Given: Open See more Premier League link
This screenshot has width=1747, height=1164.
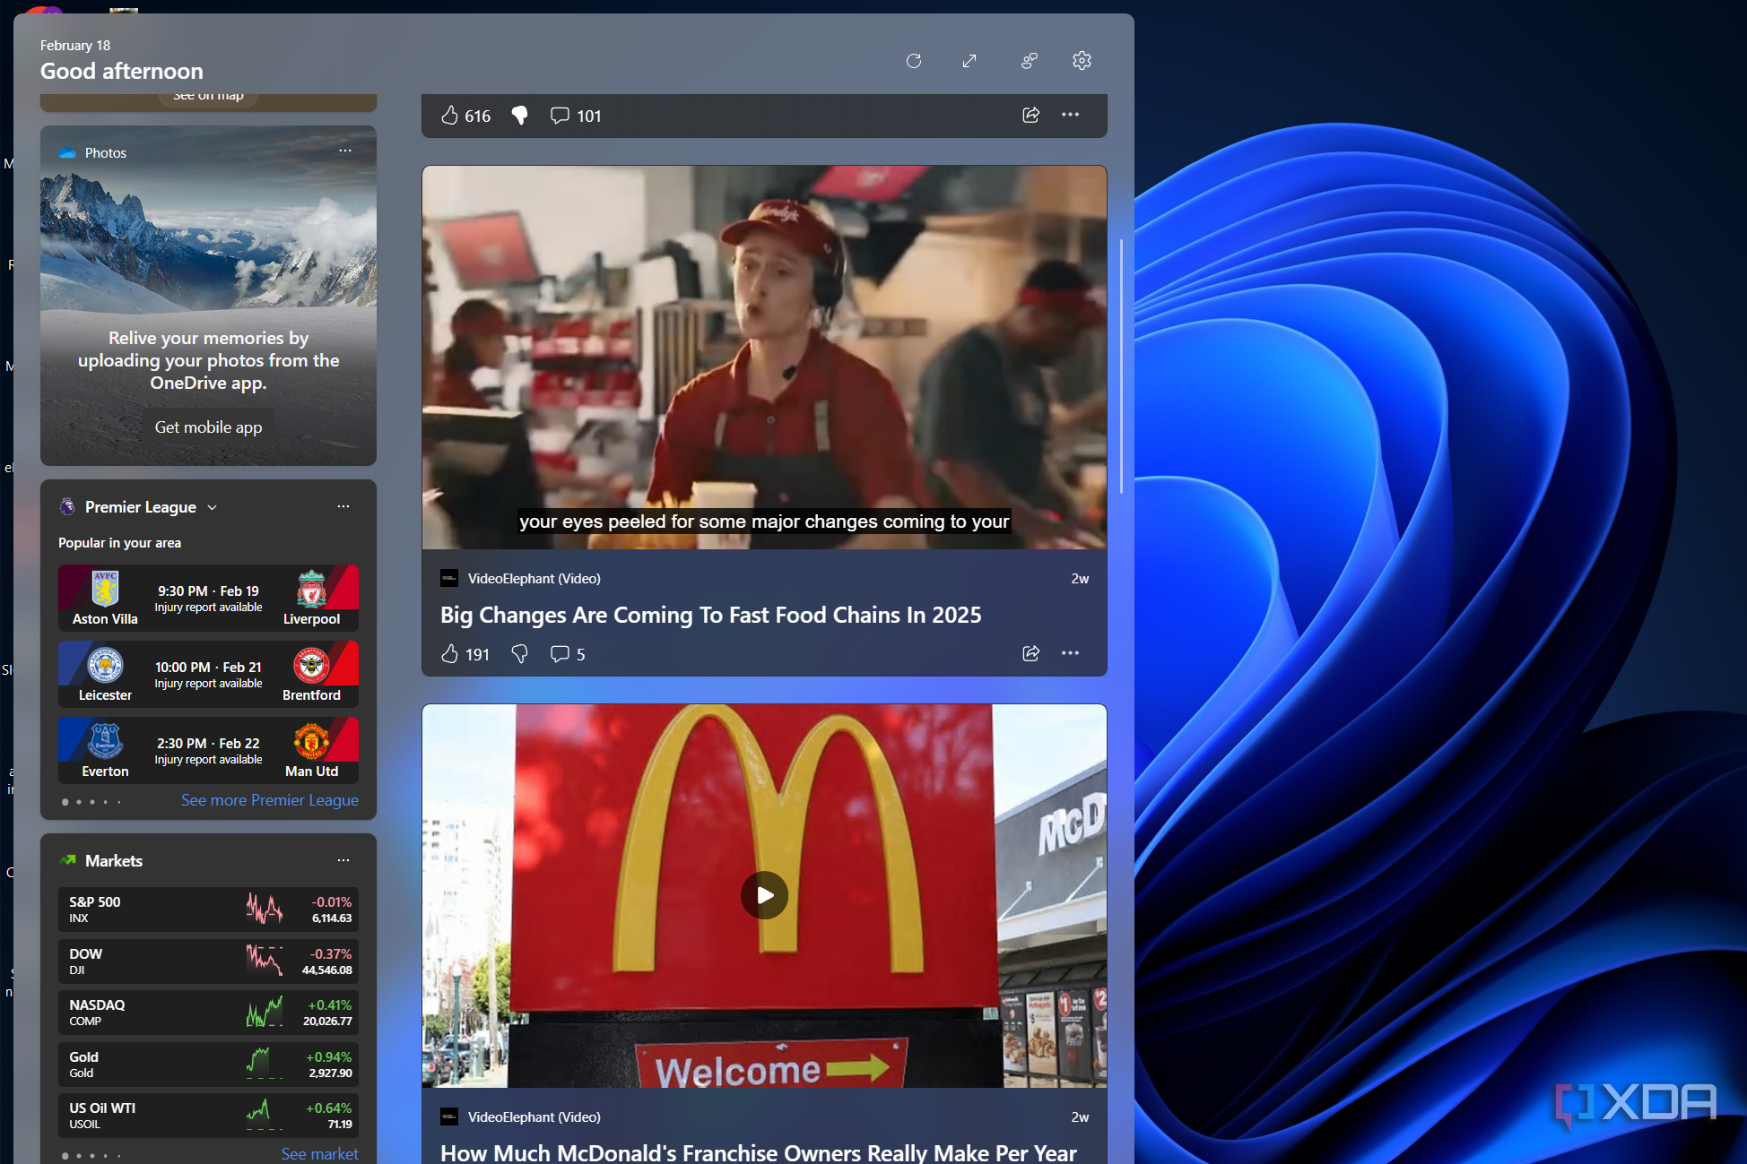Looking at the screenshot, I should click(270, 800).
